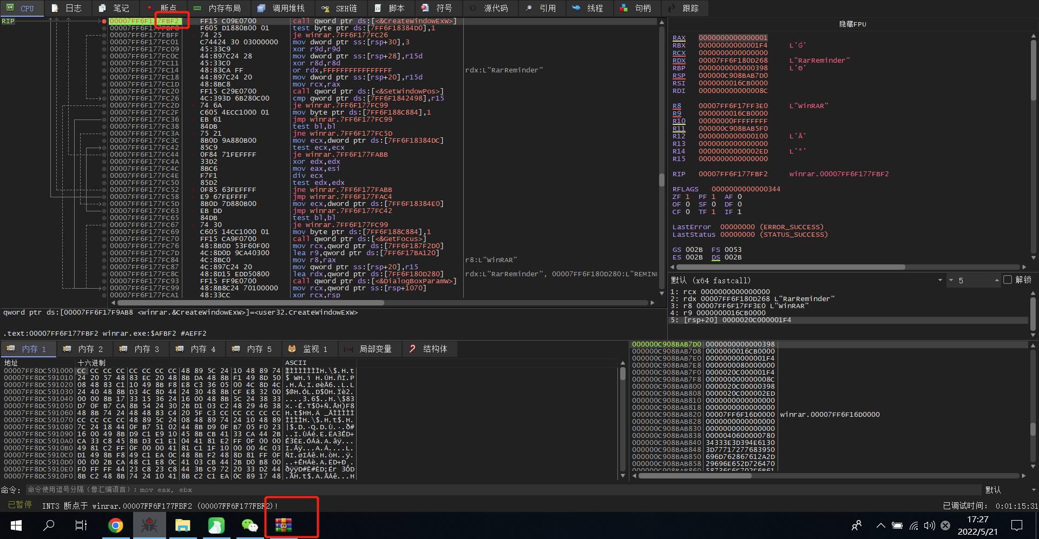Image resolution: width=1039 pixels, height=539 pixels.
Task: Select the x64dbg spider icon in taskbar
Action: coord(149,525)
